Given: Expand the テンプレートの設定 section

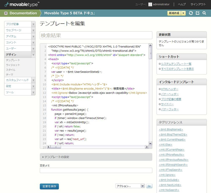Looking at the screenshot, I should click(x=96, y=157).
